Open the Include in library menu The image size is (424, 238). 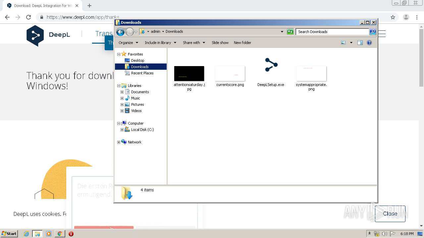160,43
